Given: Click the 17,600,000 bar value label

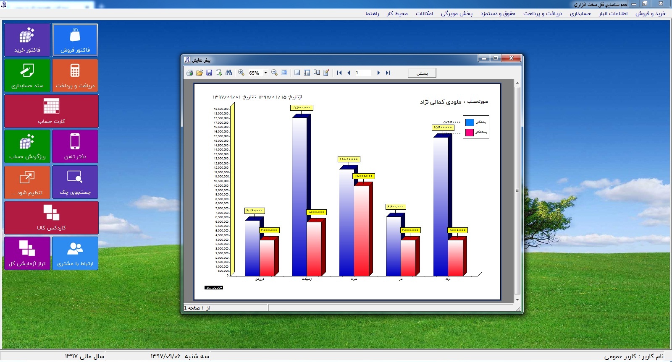Looking at the screenshot, I should [x=302, y=108].
